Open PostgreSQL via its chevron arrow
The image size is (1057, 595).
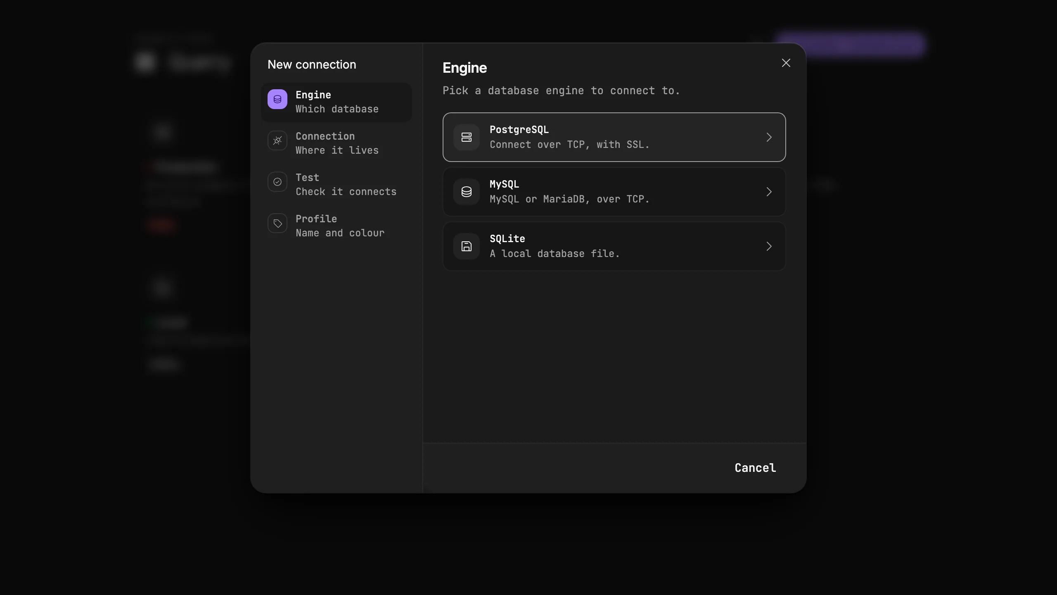coord(769,137)
